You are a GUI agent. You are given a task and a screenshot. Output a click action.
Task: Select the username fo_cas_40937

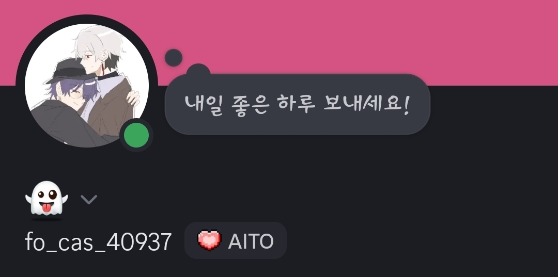coord(99,241)
